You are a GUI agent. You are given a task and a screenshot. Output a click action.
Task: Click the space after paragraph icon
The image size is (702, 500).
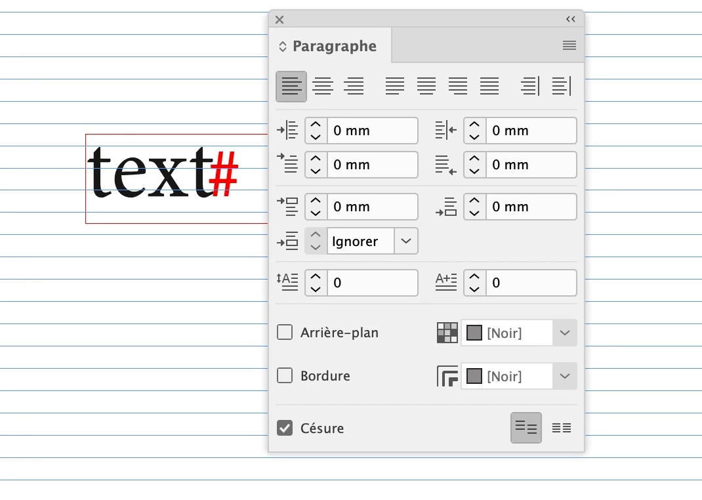446,206
